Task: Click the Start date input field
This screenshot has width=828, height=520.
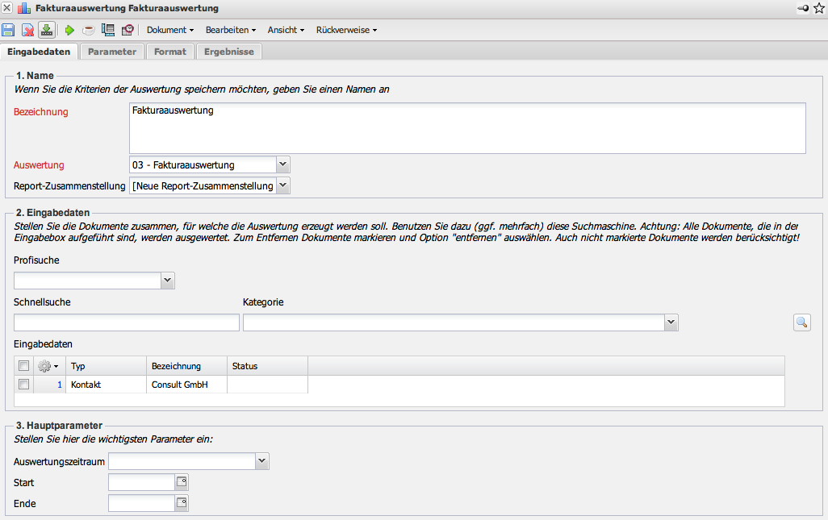Action: click(141, 482)
